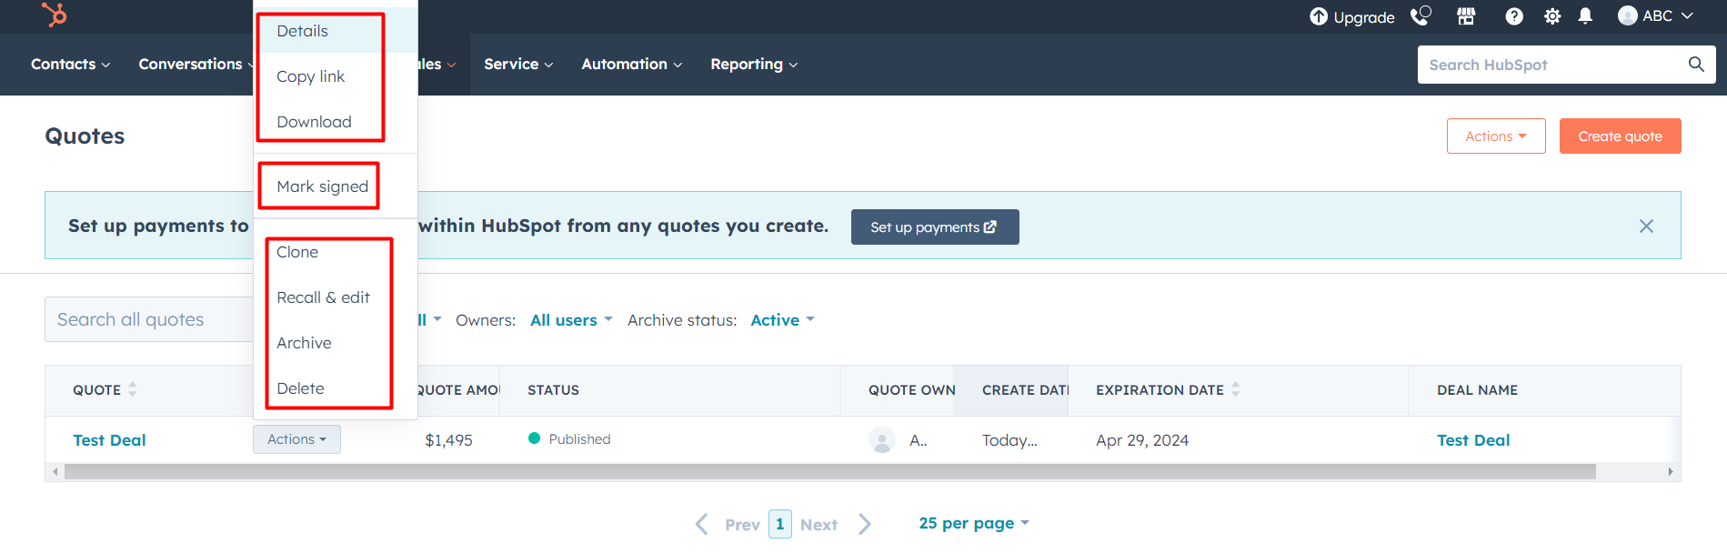Image resolution: width=1727 pixels, height=554 pixels.
Task: Select Clone from the actions menu
Action: click(336, 252)
